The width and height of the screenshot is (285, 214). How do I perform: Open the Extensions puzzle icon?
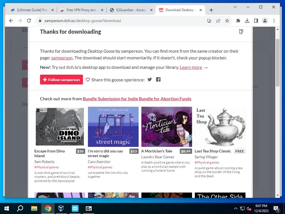[x=238, y=21]
